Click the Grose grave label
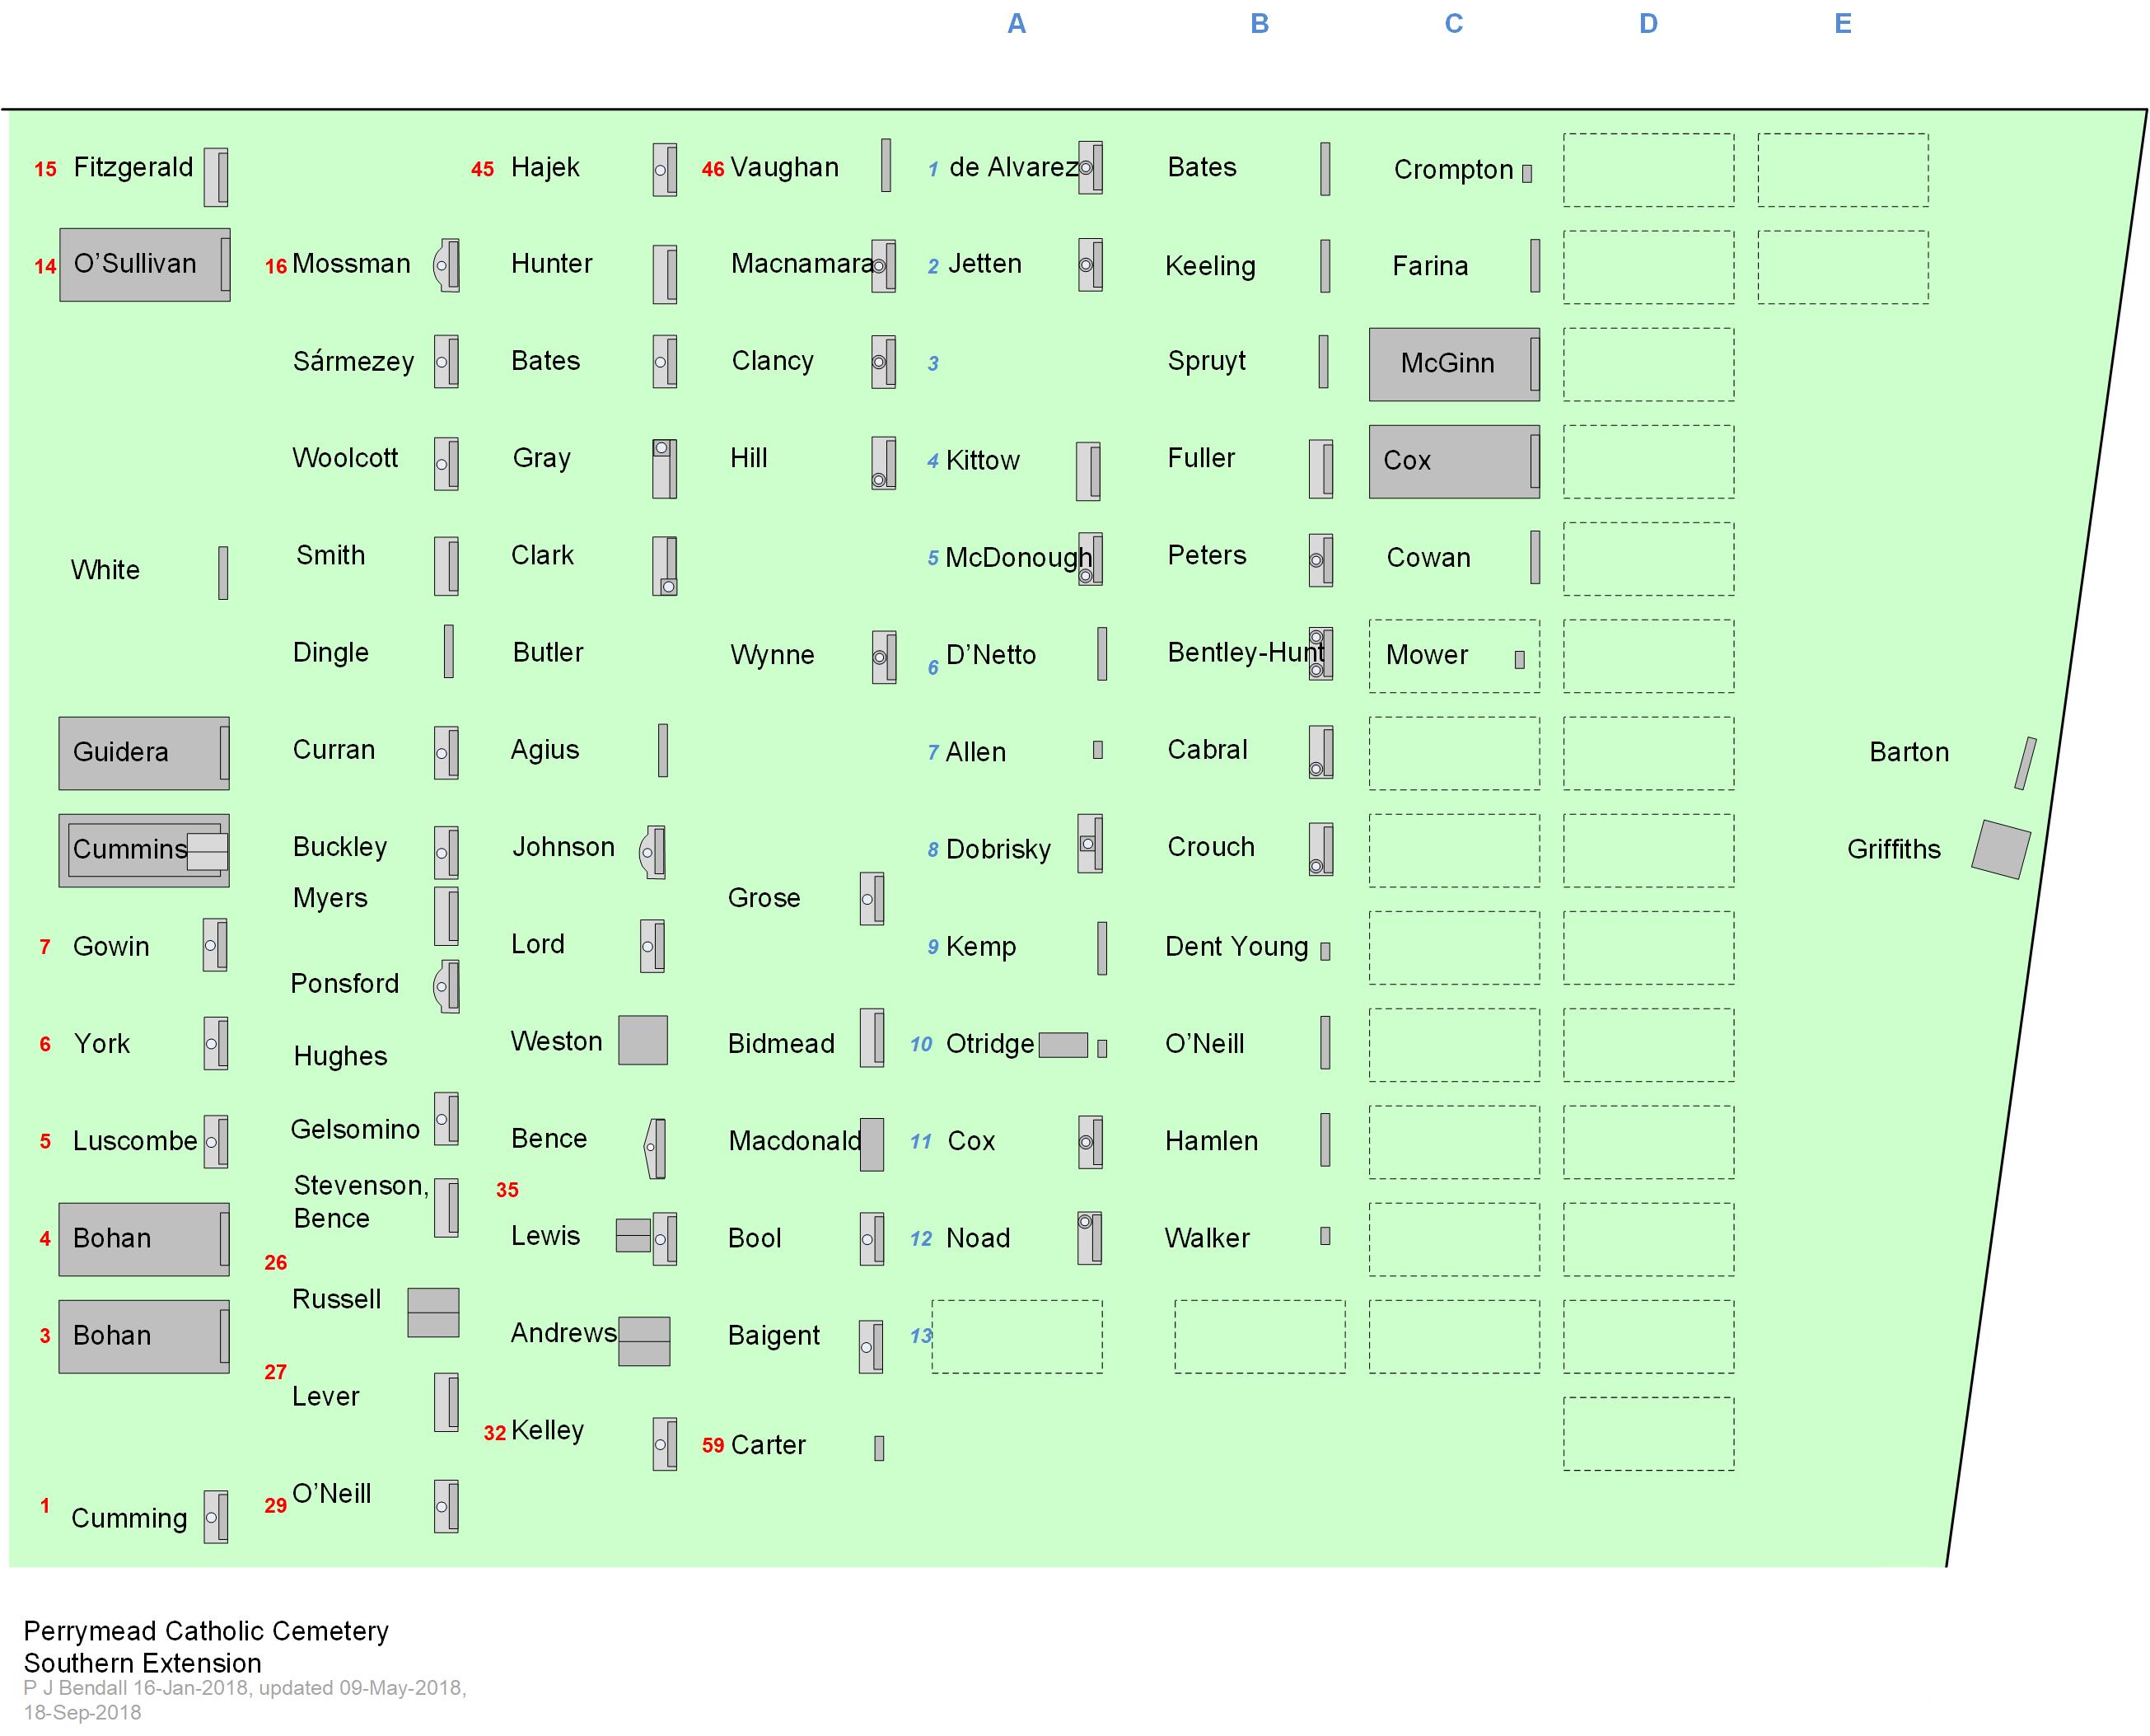 pos(764,897)
